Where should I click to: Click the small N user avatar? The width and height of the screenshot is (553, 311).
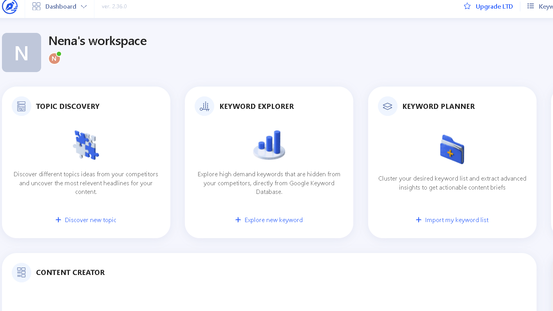pyautogui.click(x=54, y=58)
